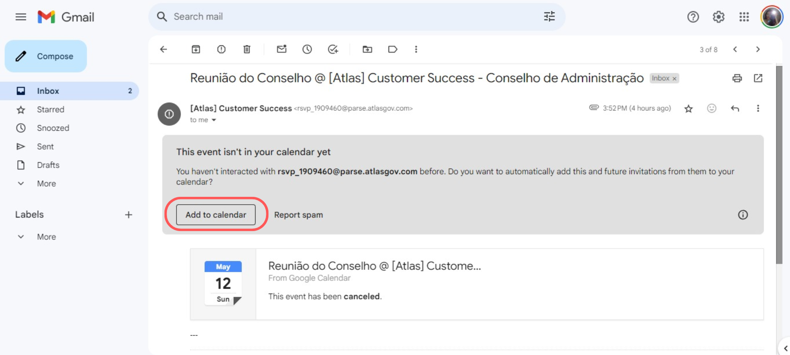Open the event title link

pyautogui.click(x=374, y=266)
